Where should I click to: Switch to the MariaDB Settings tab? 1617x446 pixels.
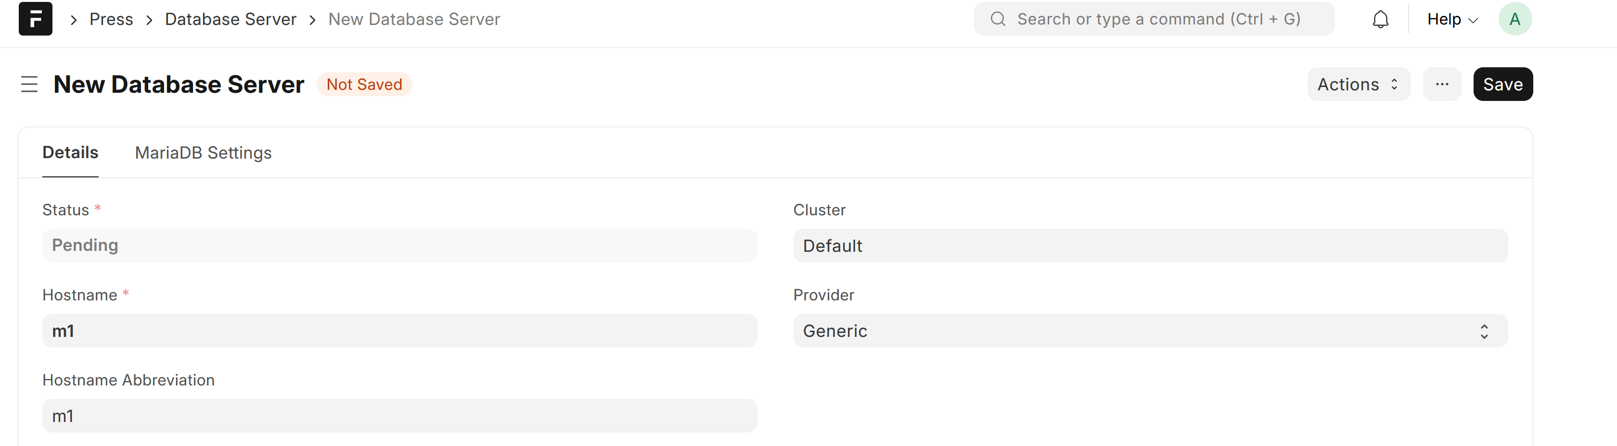coord(204,152)
